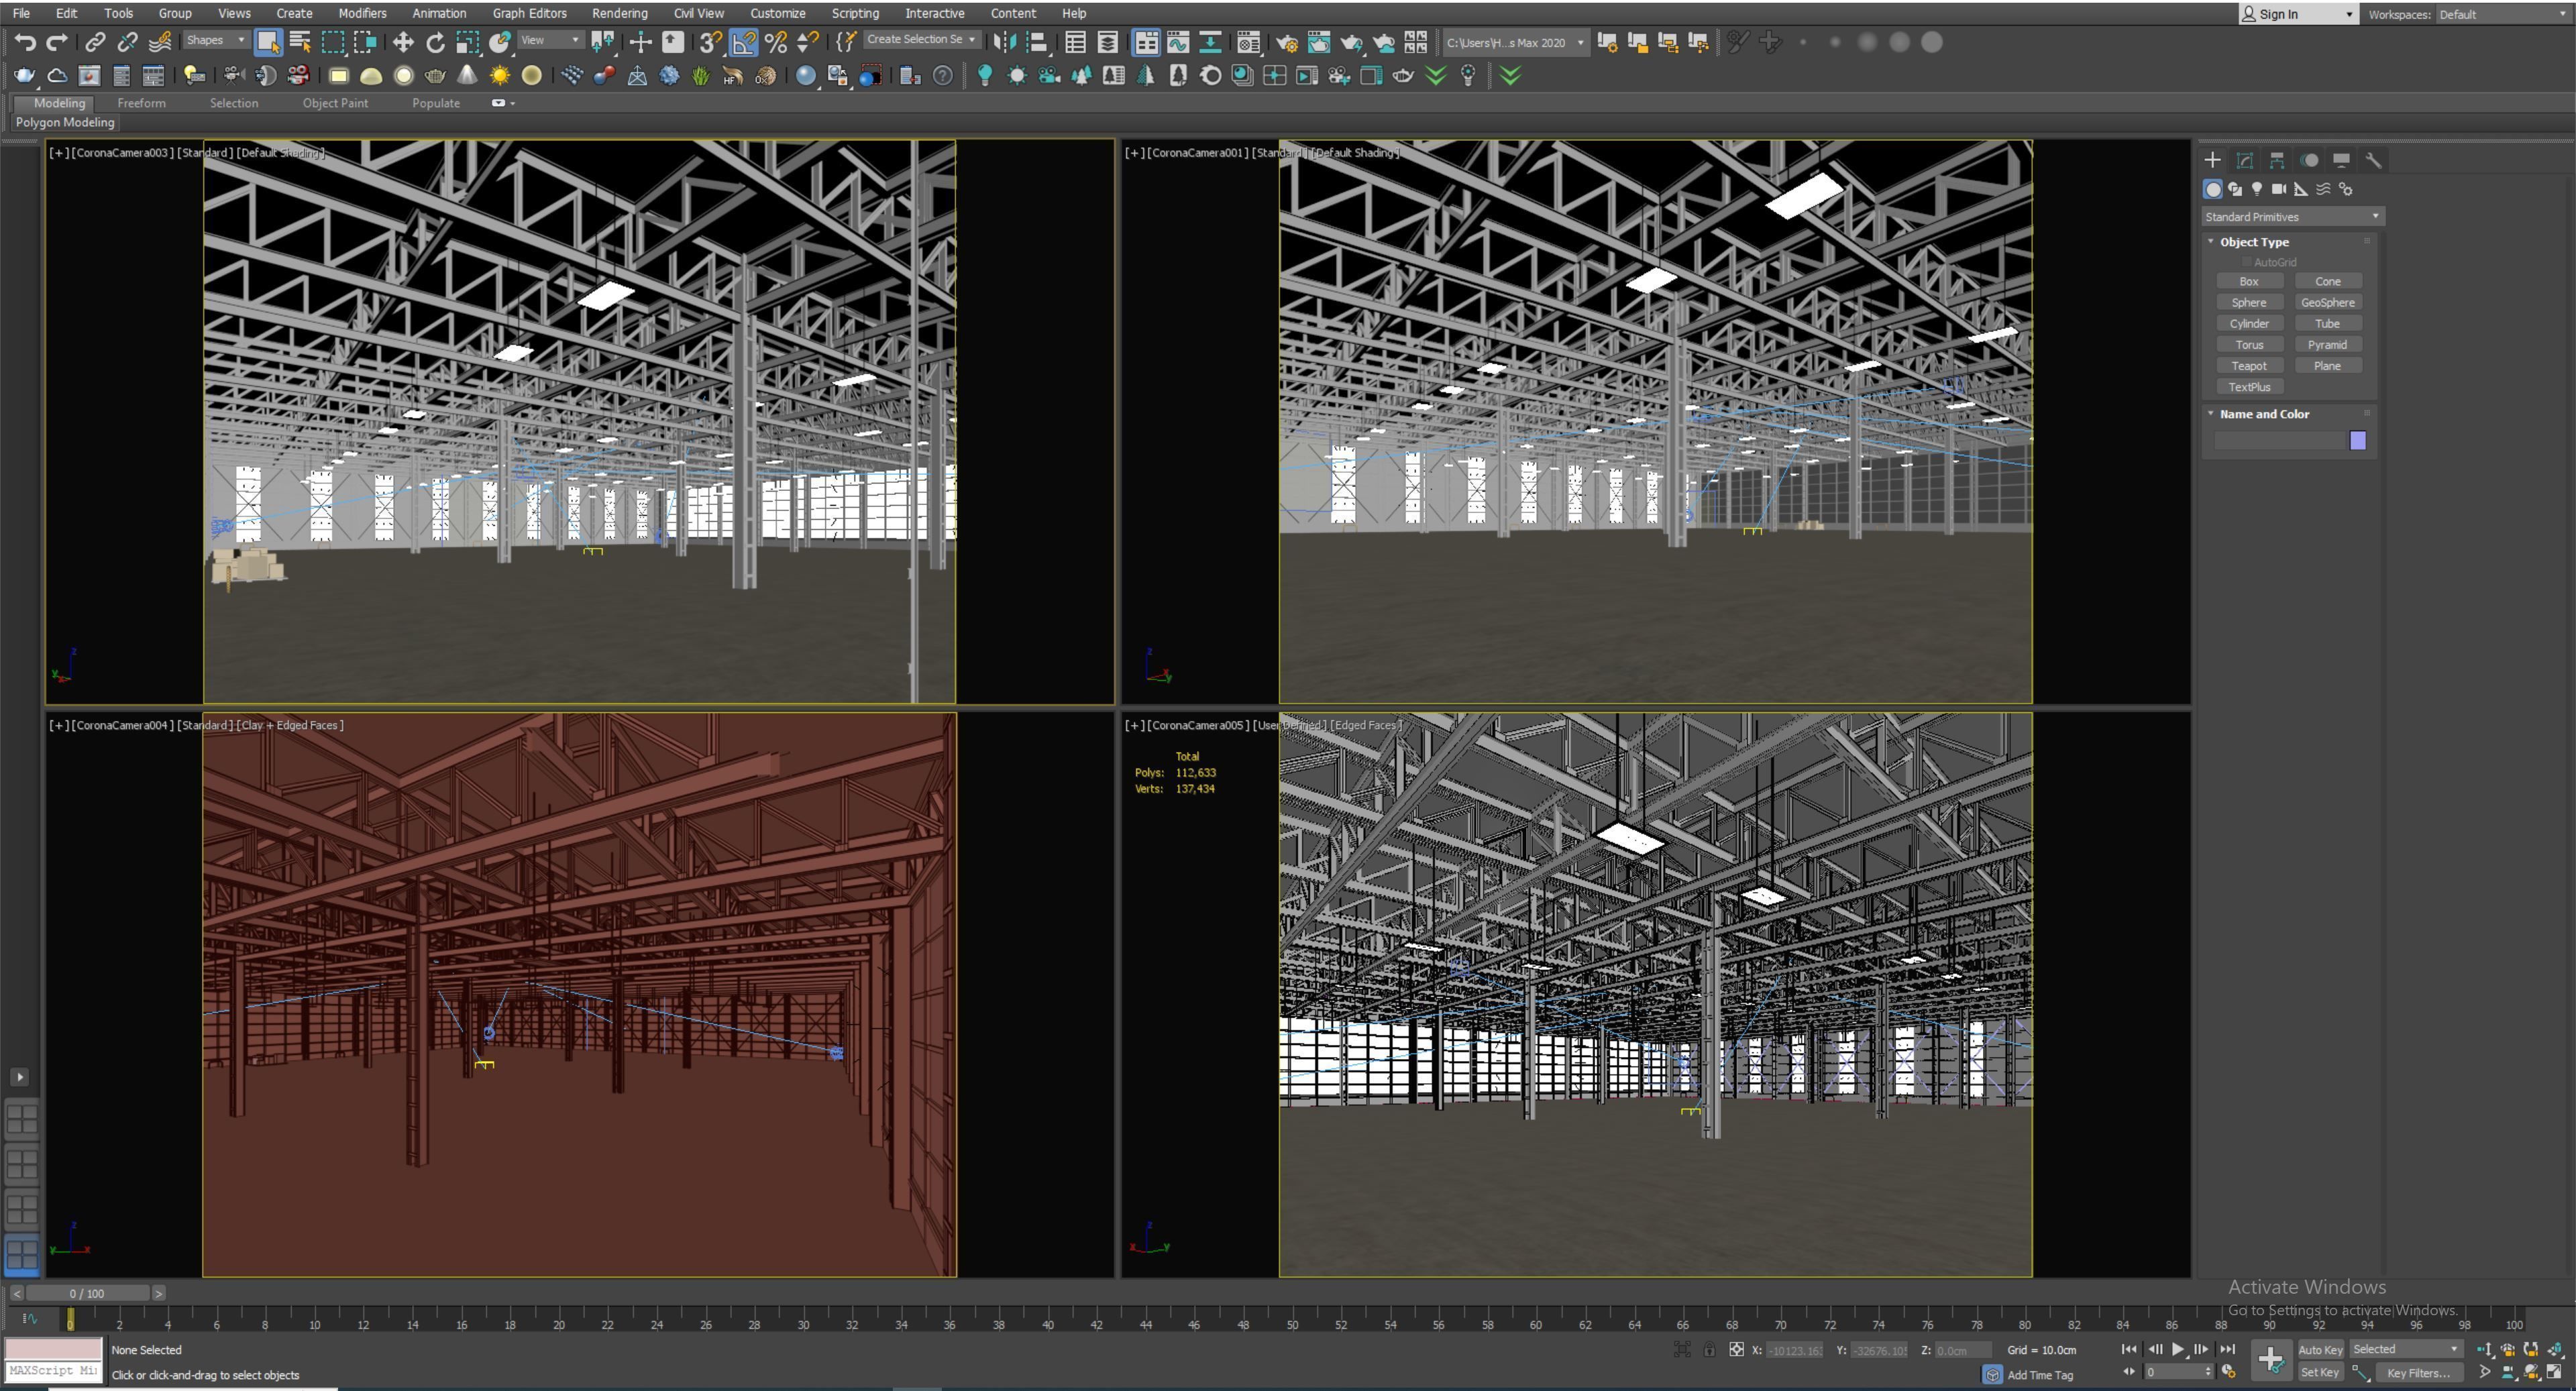This screenshot has width=2576, height=1391.
Task: Open the Curve Editor icon
Action: click(x=1178, y=42)
